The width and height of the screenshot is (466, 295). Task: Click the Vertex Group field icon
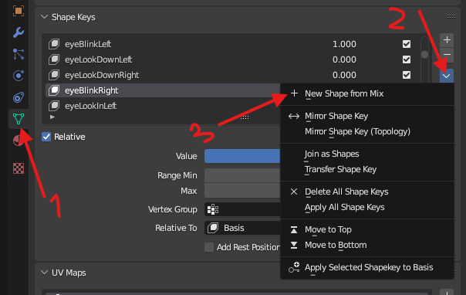click(213, 209)
